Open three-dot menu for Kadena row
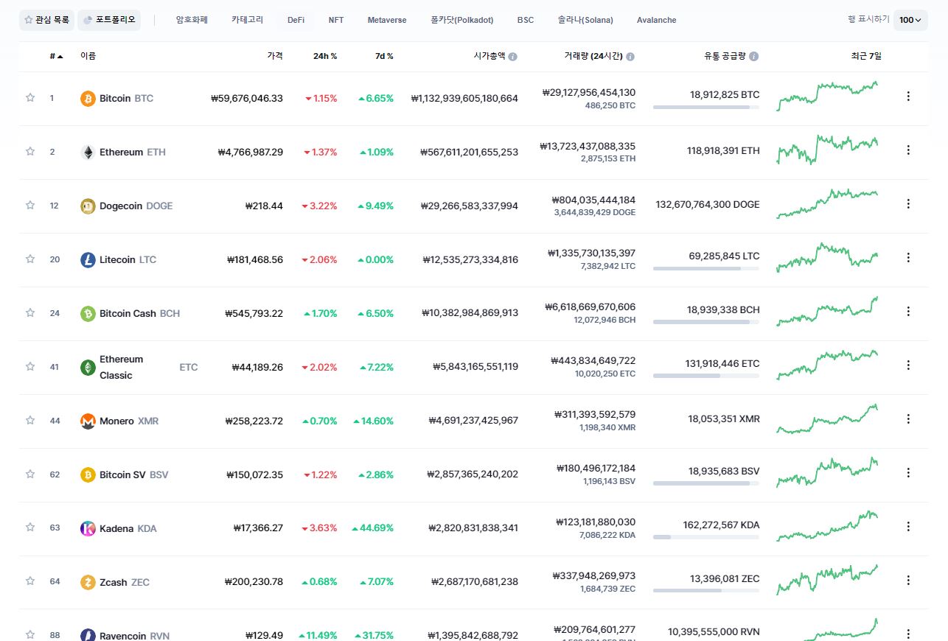 coord(908,526)
